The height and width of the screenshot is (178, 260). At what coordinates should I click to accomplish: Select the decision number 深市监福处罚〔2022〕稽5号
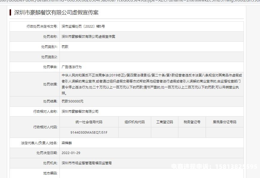coord(83,26)
